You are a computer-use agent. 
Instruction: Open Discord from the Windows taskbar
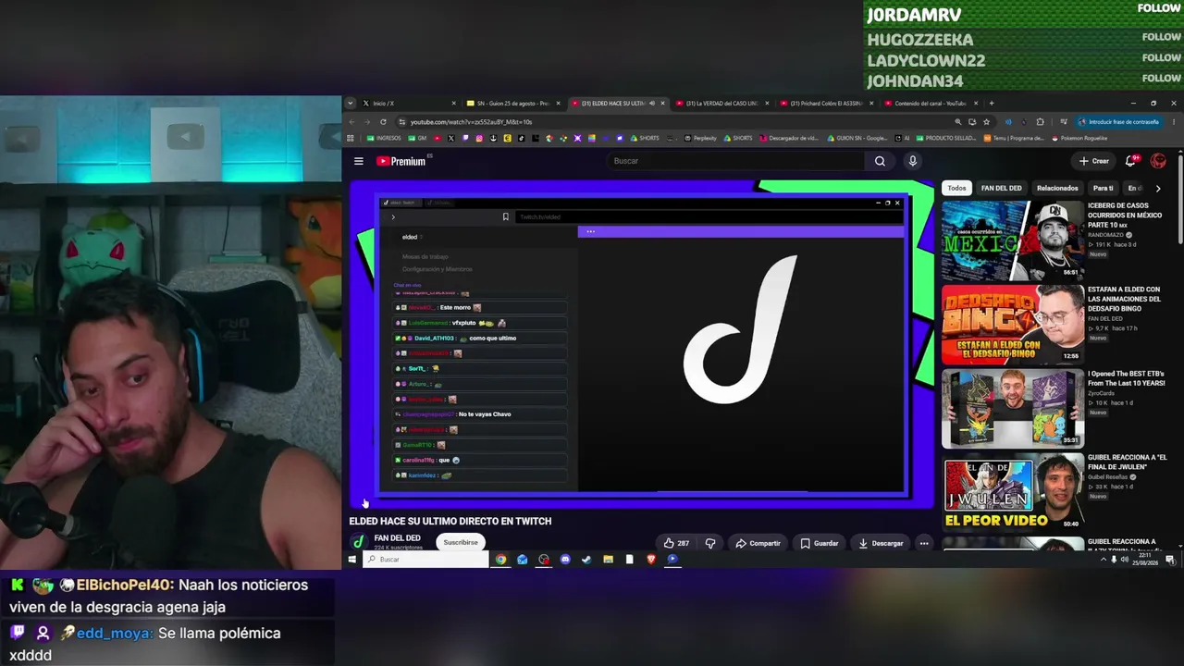565,560
